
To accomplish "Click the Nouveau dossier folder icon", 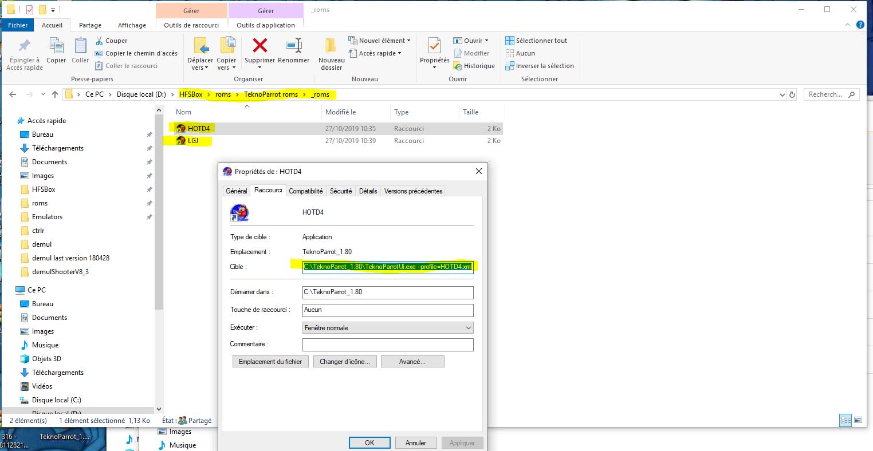I will [x=331, y=46].
